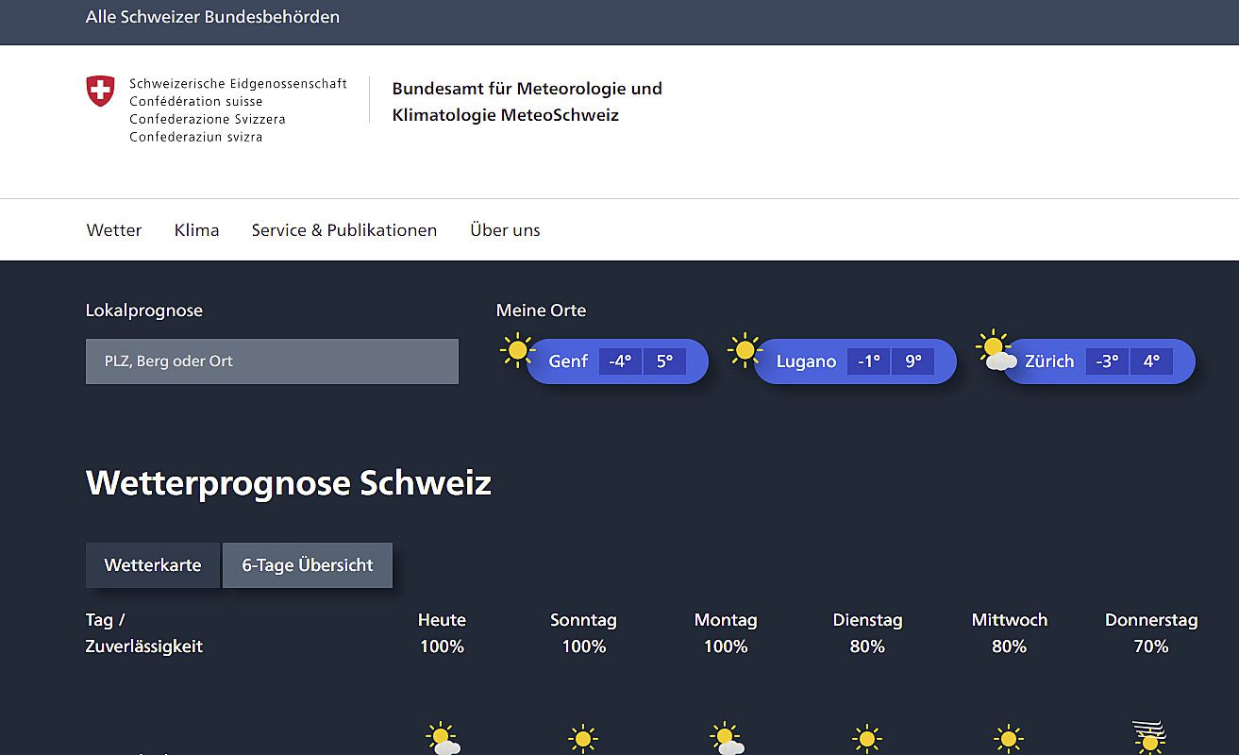Click the partly cloudy icon beside Zürich
Image resolution: width=1239 pixels, height=755 pixels.
(x=995, y=350)
